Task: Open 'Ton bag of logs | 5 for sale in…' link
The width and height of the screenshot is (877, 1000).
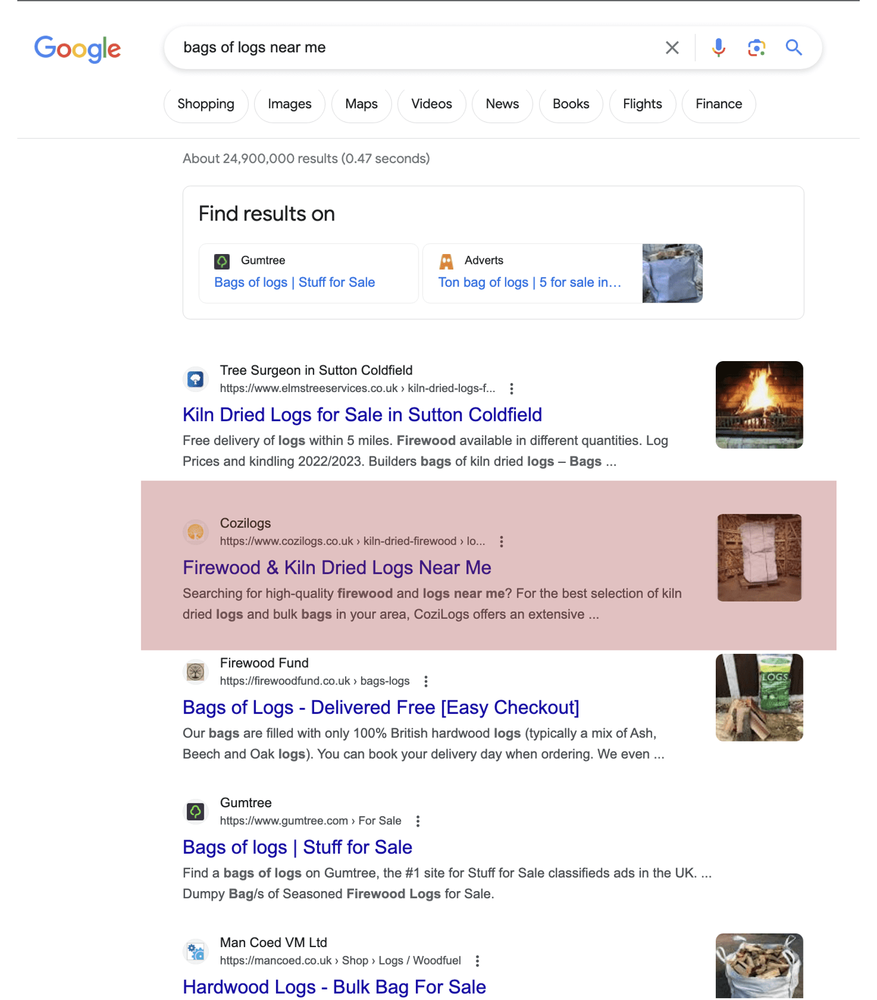Action: click(529, 282)
